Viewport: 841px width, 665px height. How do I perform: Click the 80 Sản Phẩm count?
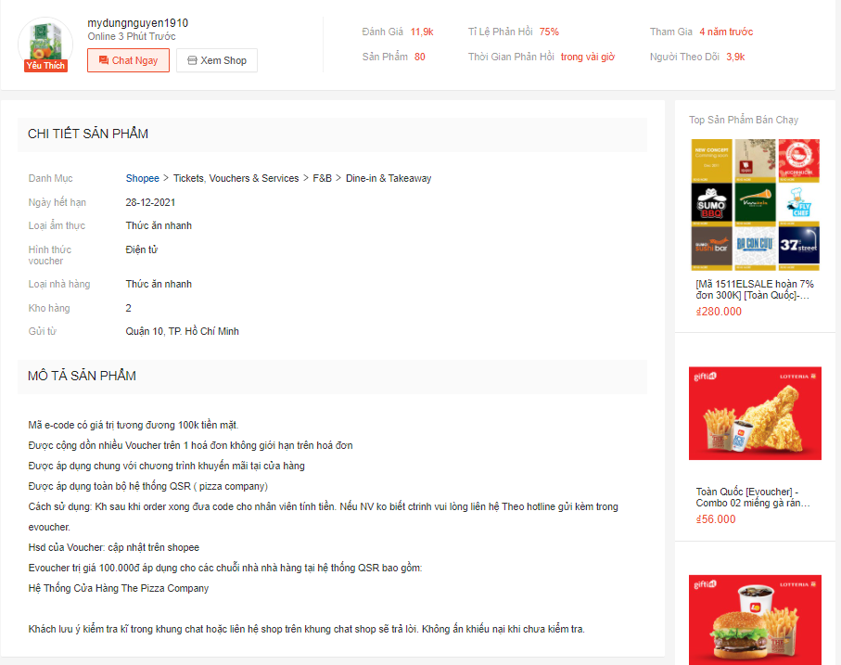420,57
